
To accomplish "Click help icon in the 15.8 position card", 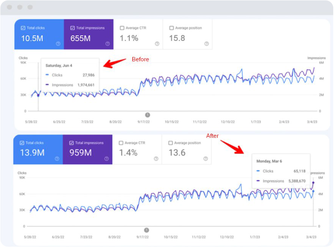I will (x=206, y=44).
